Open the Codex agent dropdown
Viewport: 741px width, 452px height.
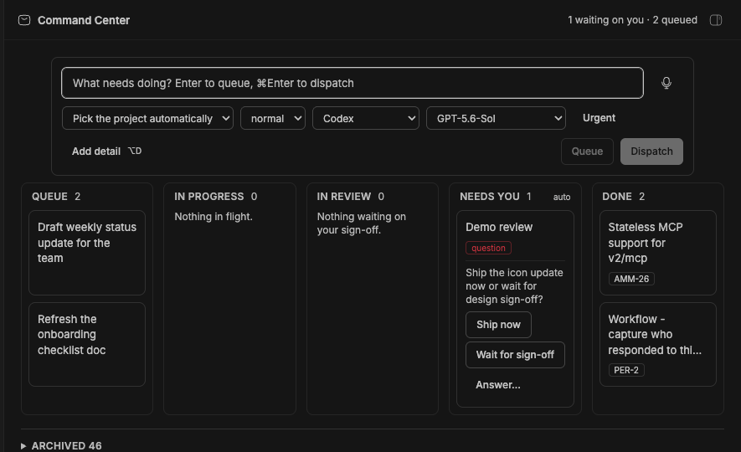(x=365, y=118)
